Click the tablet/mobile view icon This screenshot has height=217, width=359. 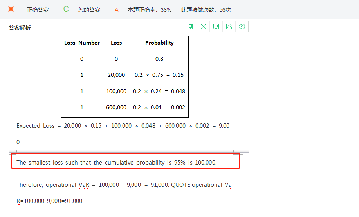[190, 27]
